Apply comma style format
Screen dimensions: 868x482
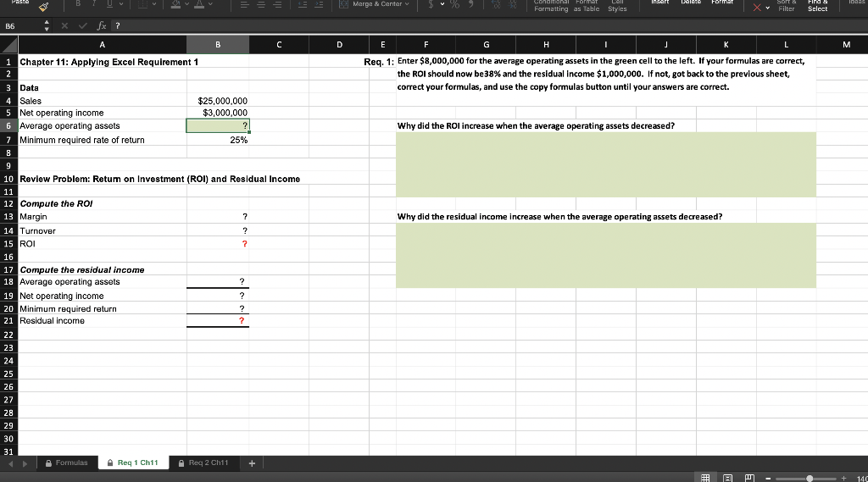click(x=471, y=4)
